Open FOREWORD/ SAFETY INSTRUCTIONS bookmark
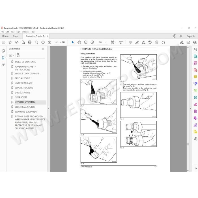Viewport: 198px width, 198px height. pos(25,68)
